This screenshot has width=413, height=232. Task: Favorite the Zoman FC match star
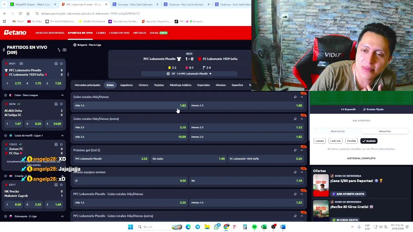(x=61, y=144)
